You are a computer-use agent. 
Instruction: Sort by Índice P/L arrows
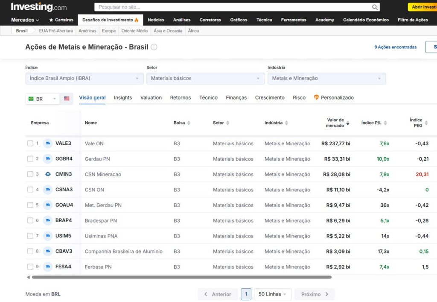pyautogui.click(x=385, y=123)
